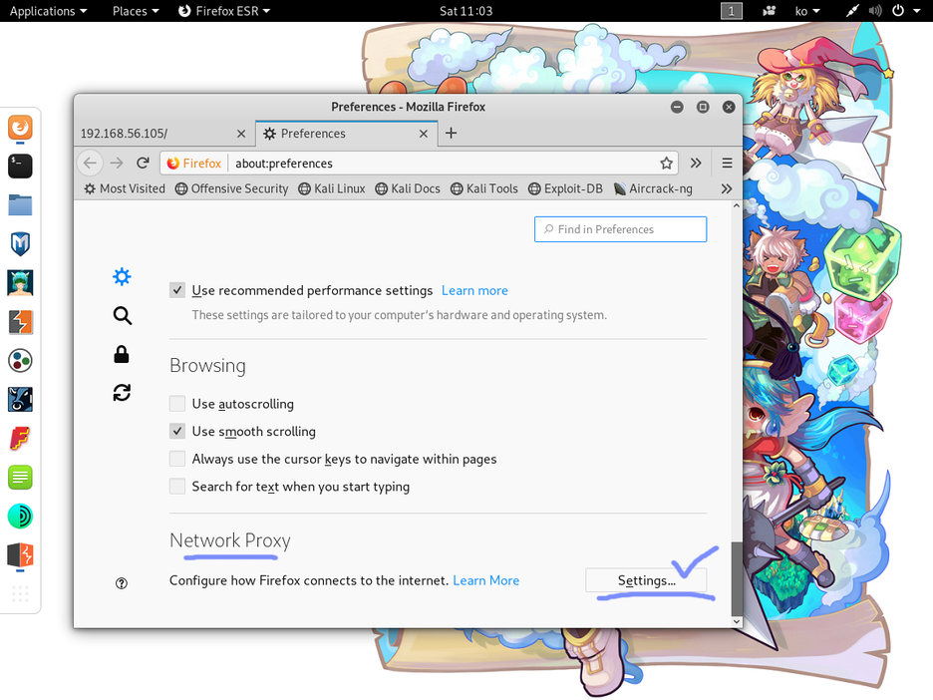Click Learn more about performance settings

[x=474, y=290]
